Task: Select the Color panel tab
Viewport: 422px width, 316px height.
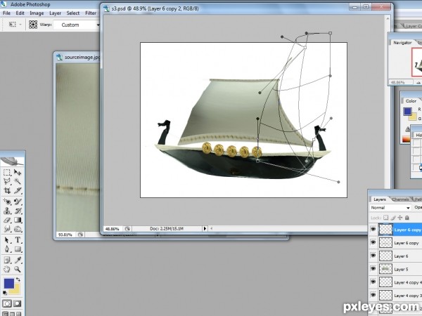Action: click(411, 100)
